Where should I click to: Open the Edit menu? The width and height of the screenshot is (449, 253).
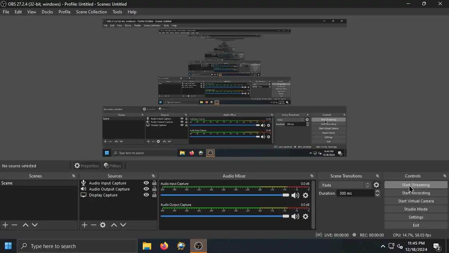coord(18,12)
